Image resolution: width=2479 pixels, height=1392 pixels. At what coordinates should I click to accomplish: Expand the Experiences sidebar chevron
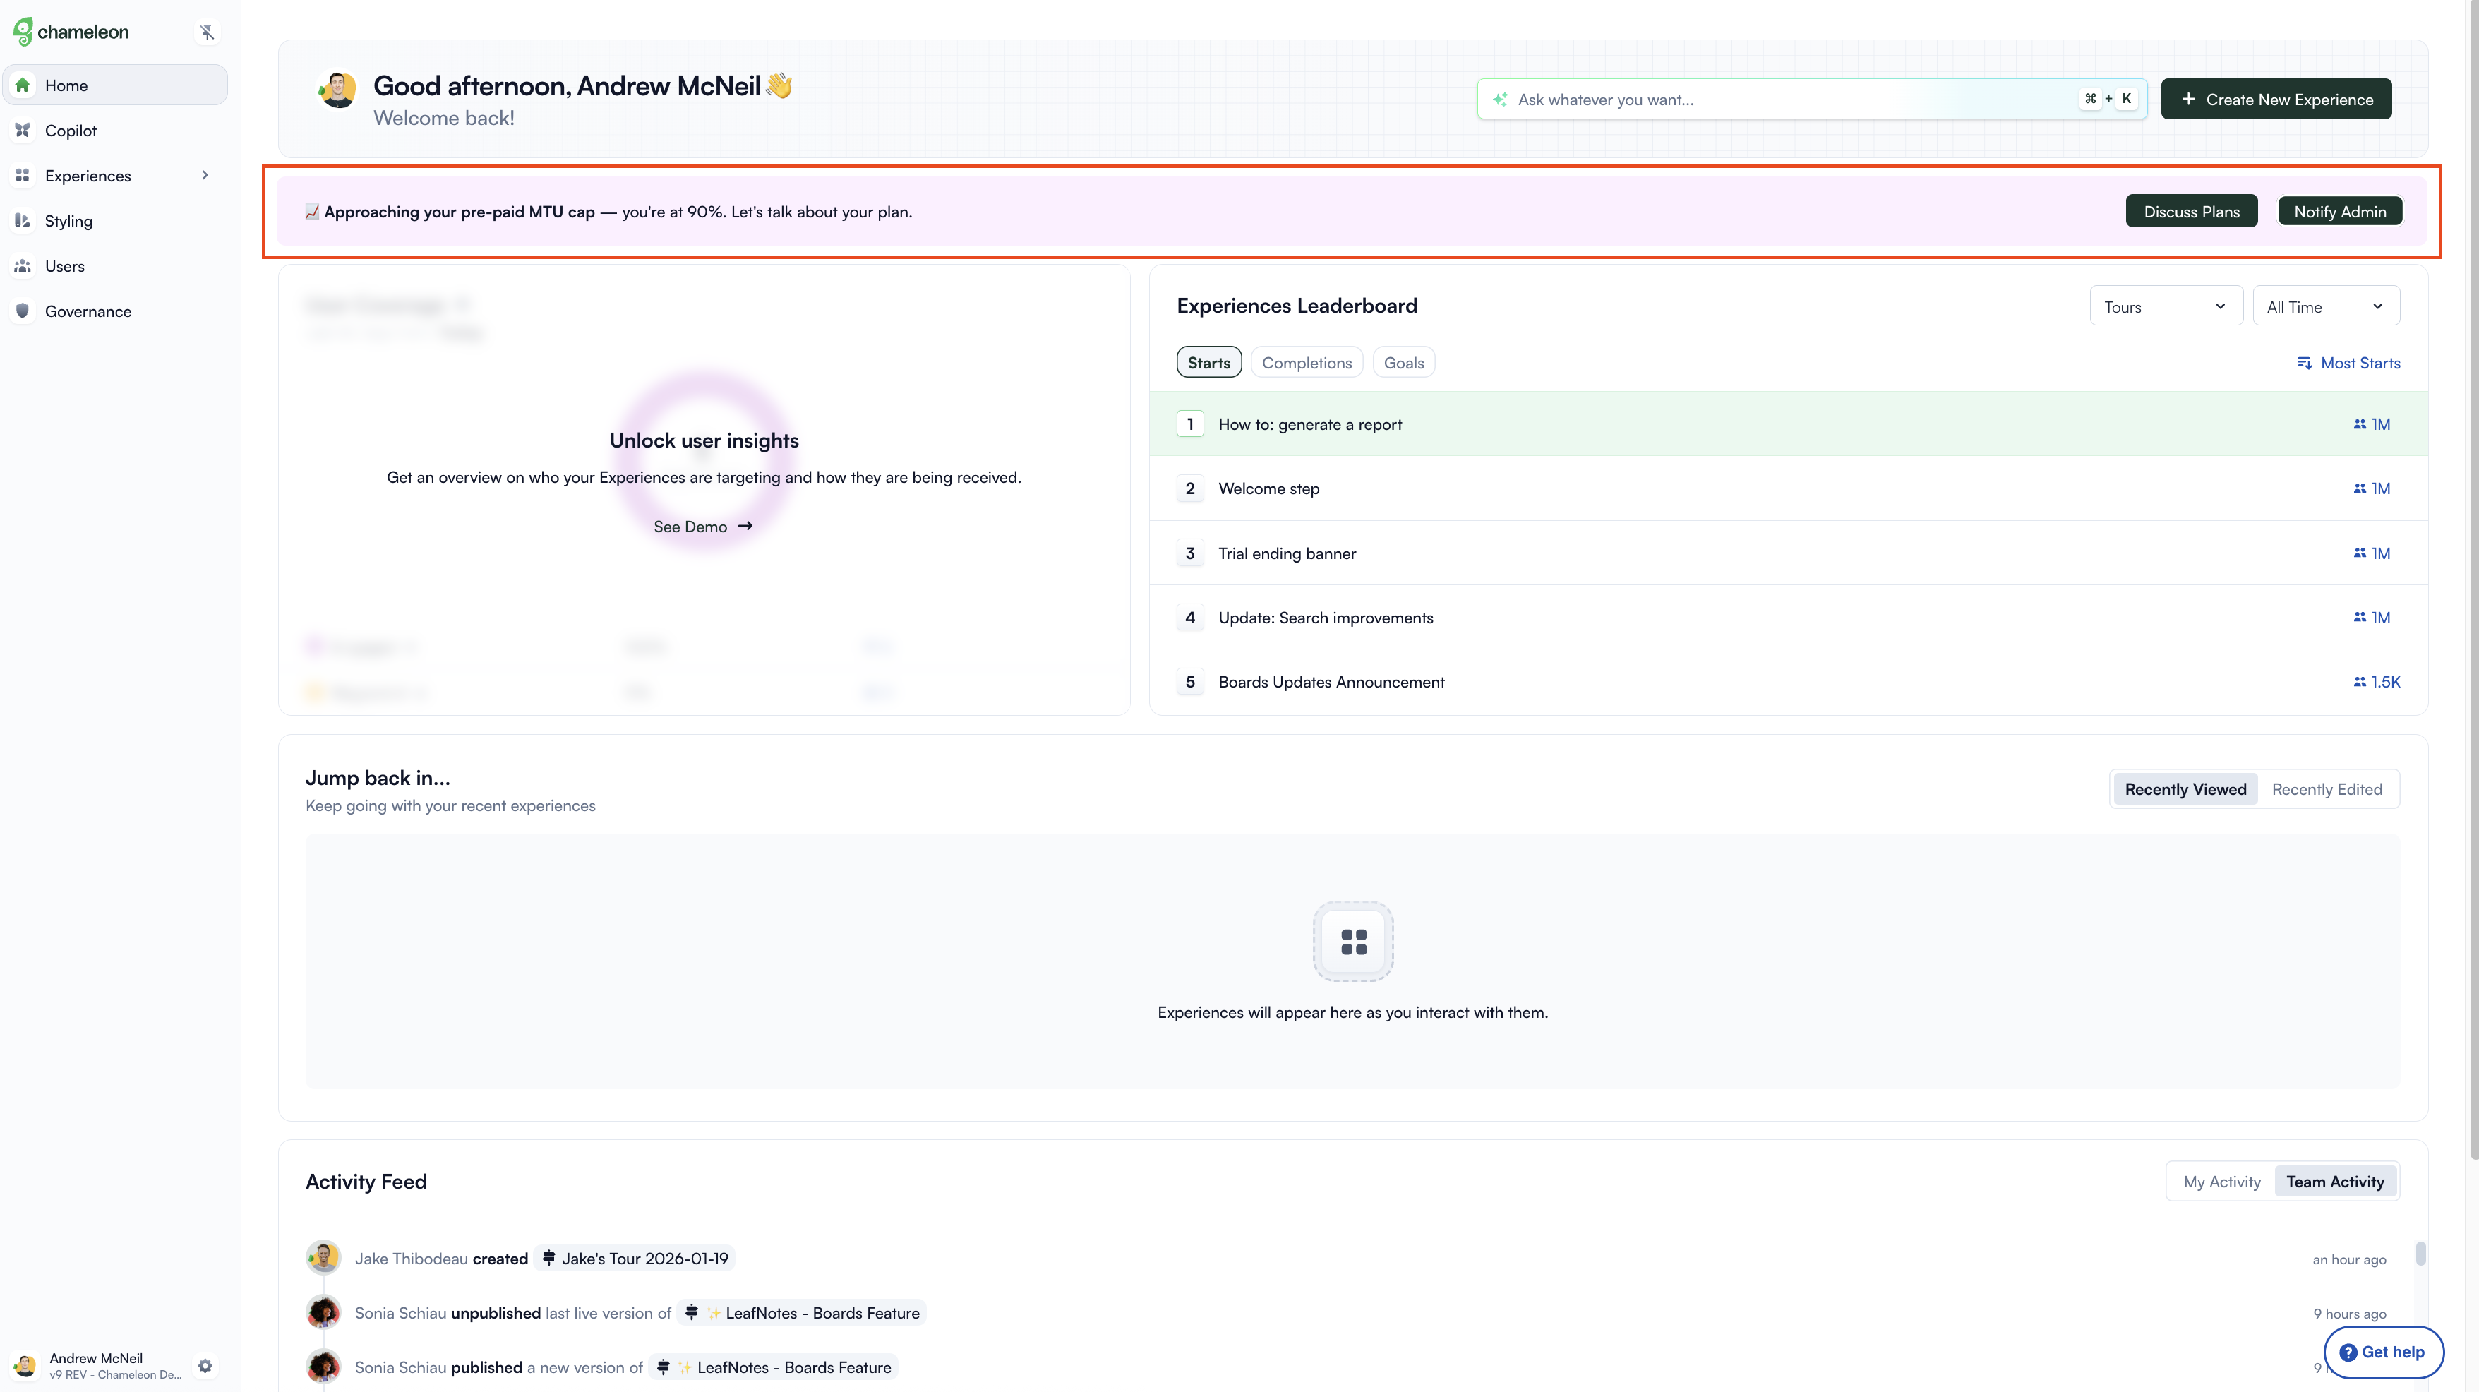(x=205, y=175)
